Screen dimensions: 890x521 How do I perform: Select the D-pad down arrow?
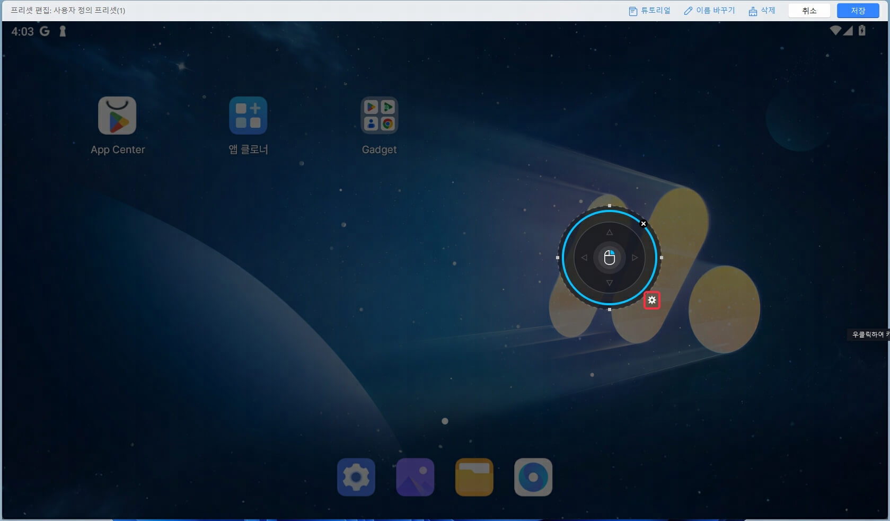click(610, 283)
